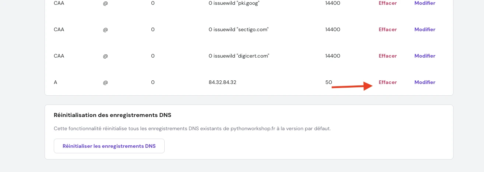Modify the digicert.com CAA record

[425, 56]
